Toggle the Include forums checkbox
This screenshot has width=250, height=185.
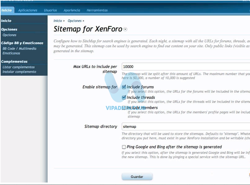tap(124, 87)
